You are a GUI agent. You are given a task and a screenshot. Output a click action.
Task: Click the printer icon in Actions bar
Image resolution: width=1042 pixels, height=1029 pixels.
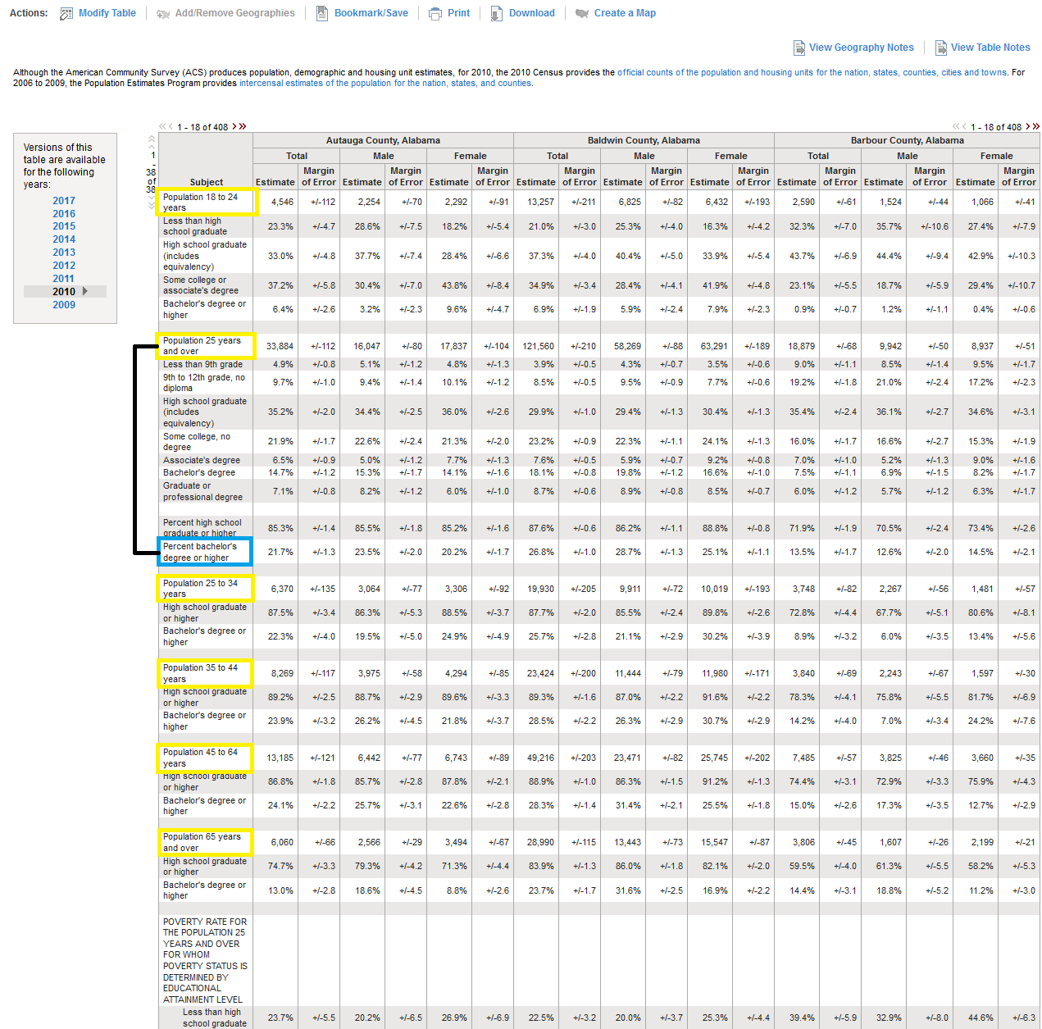(435, 14)
